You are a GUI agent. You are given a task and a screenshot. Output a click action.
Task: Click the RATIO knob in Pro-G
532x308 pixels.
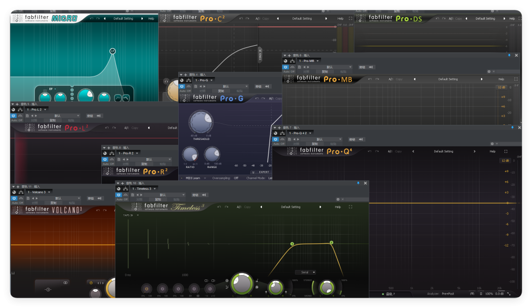[190, 155]
